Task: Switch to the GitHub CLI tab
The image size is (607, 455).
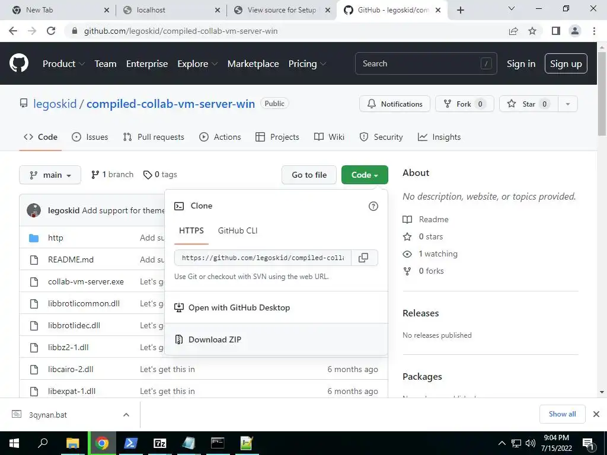Action: (238, 230)
